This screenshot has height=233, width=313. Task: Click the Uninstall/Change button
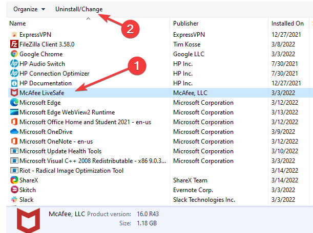(x=79, y=9)
